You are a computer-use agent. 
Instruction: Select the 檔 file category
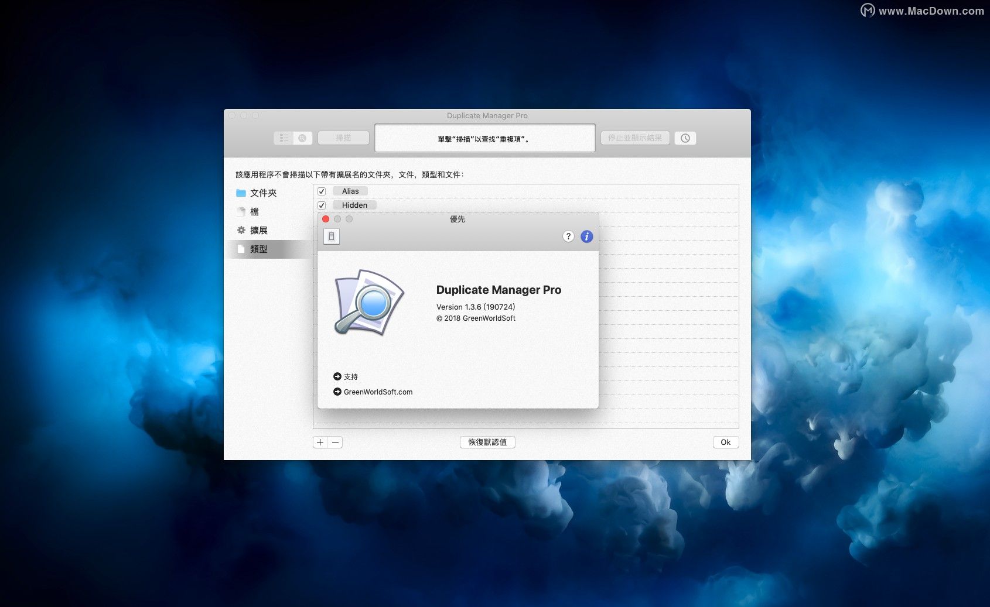268,212
